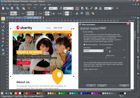Viewport: 140px width, 98px height.
Task: Switch to the Mouse-over tab
Action: pyautogui.click(x=85, y=29)
